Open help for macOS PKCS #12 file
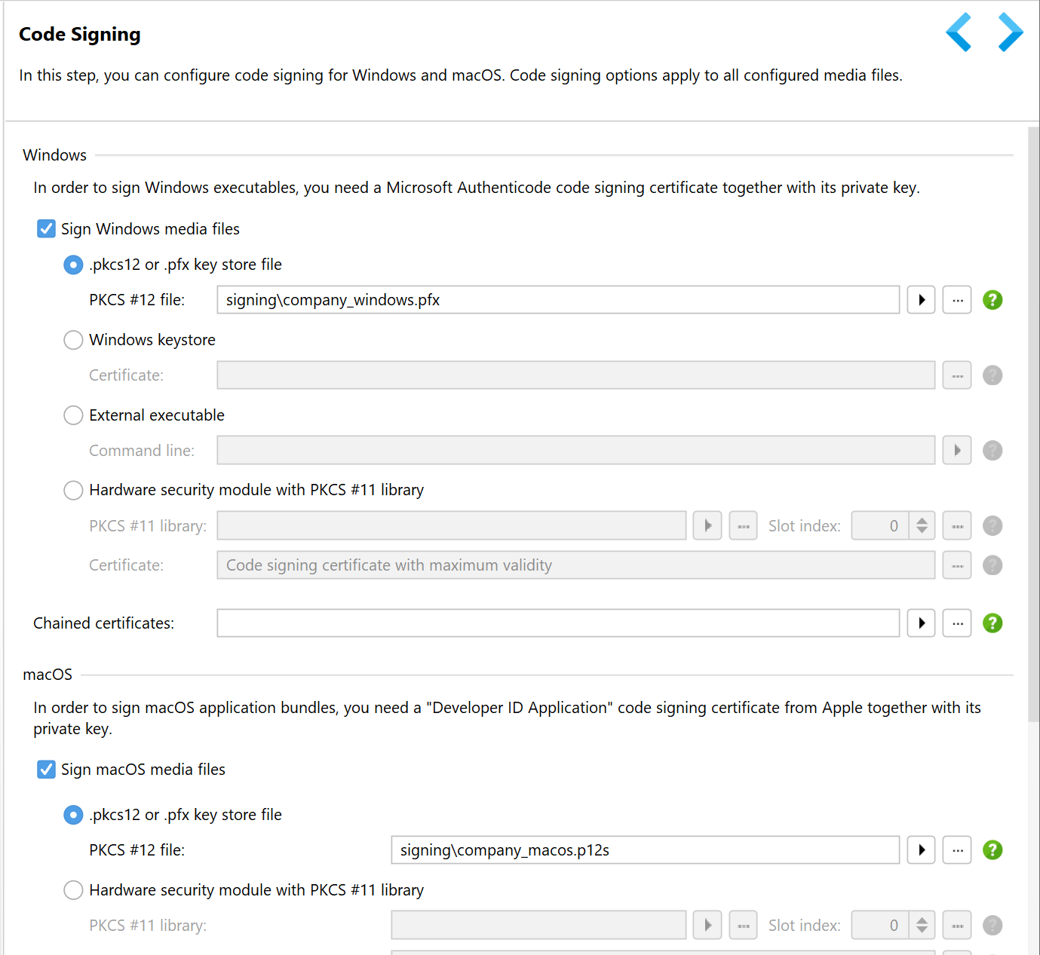The height and width of the screenshot is (955, 1040). [x=992, y=850]
